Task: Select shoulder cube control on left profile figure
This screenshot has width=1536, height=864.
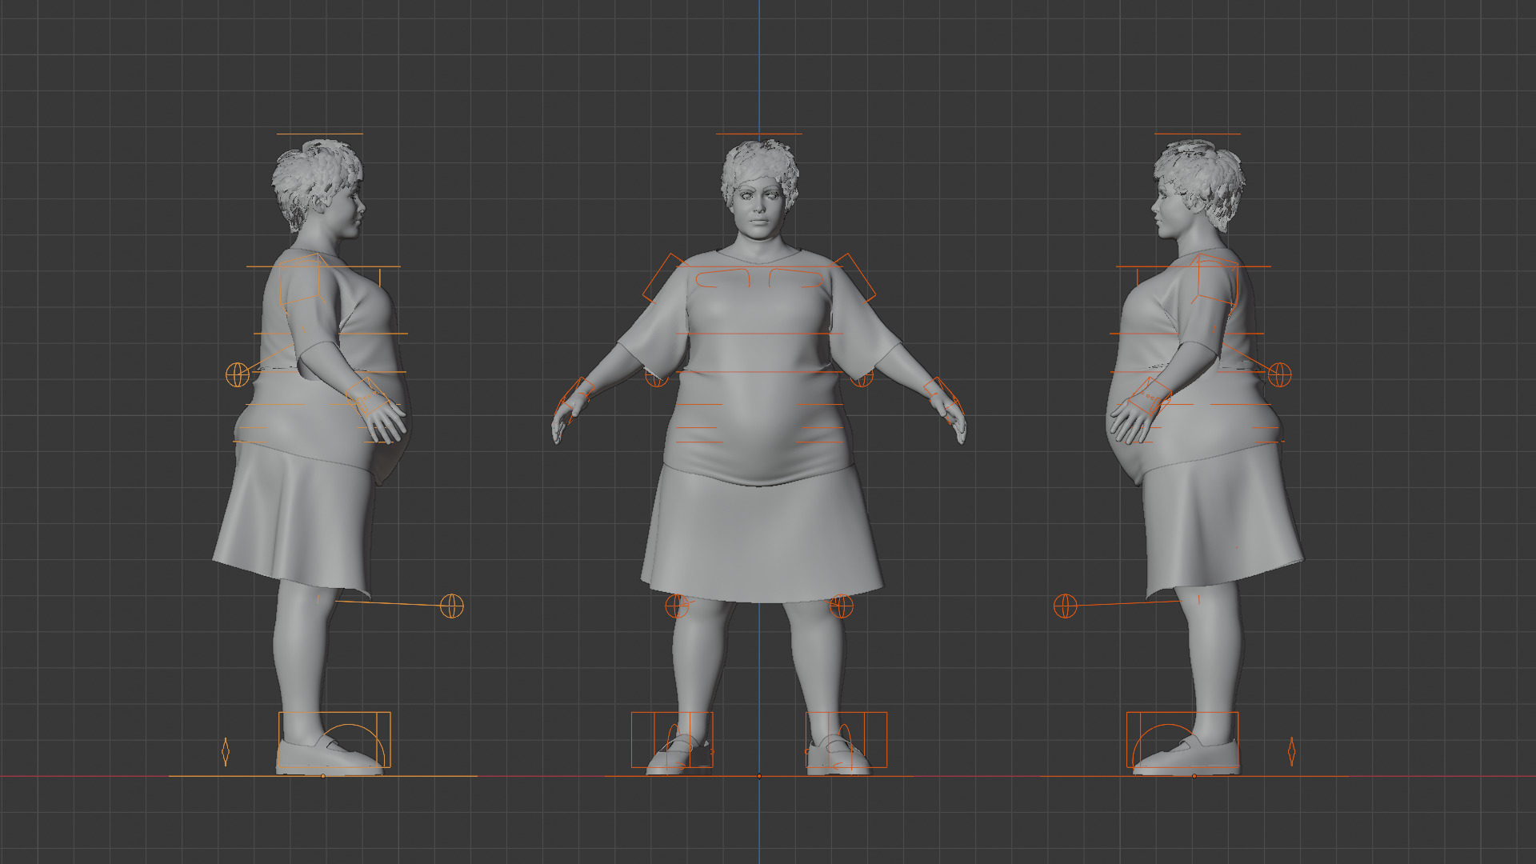Action: pos(301,279)
